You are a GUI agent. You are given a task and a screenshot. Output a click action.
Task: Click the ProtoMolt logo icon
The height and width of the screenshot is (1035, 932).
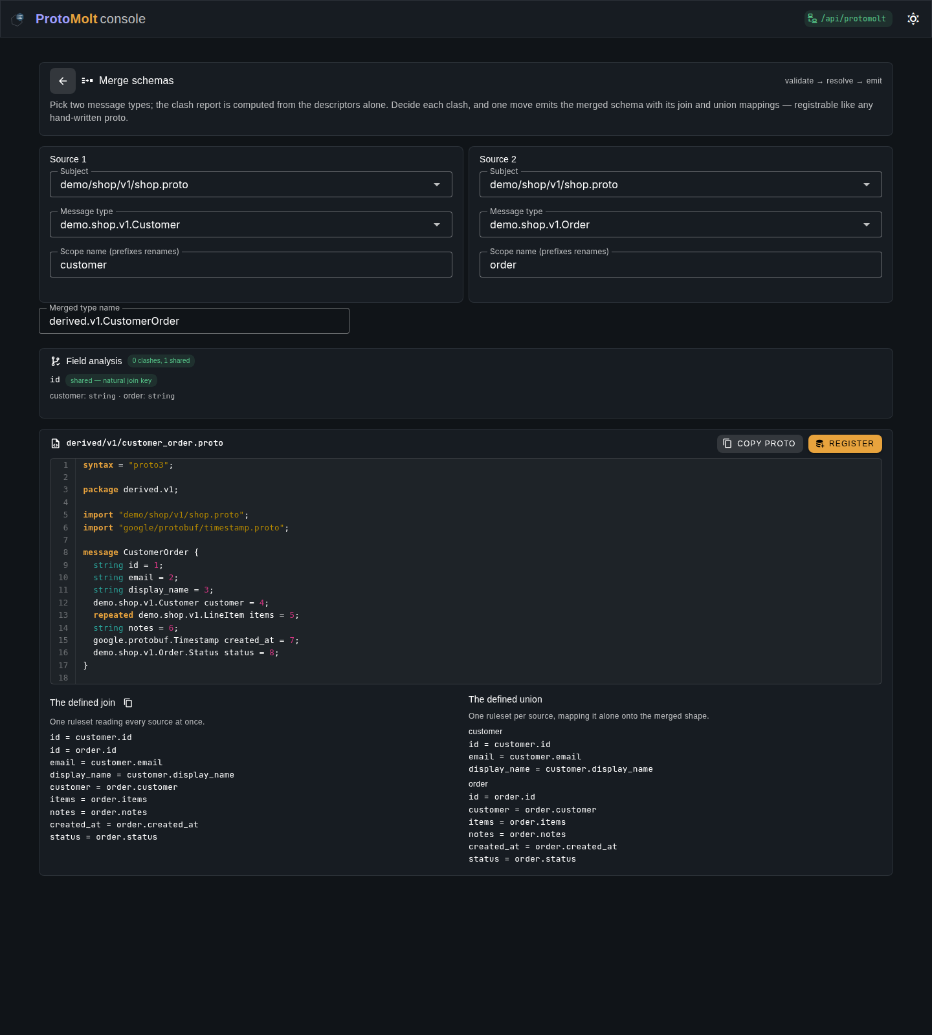click(x=18, y=19)
